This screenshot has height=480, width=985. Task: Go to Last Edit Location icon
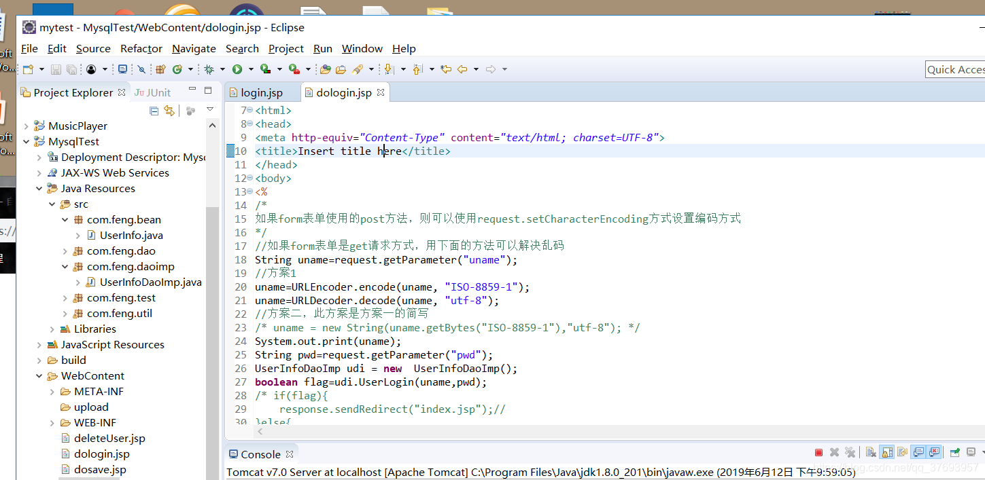446,69
